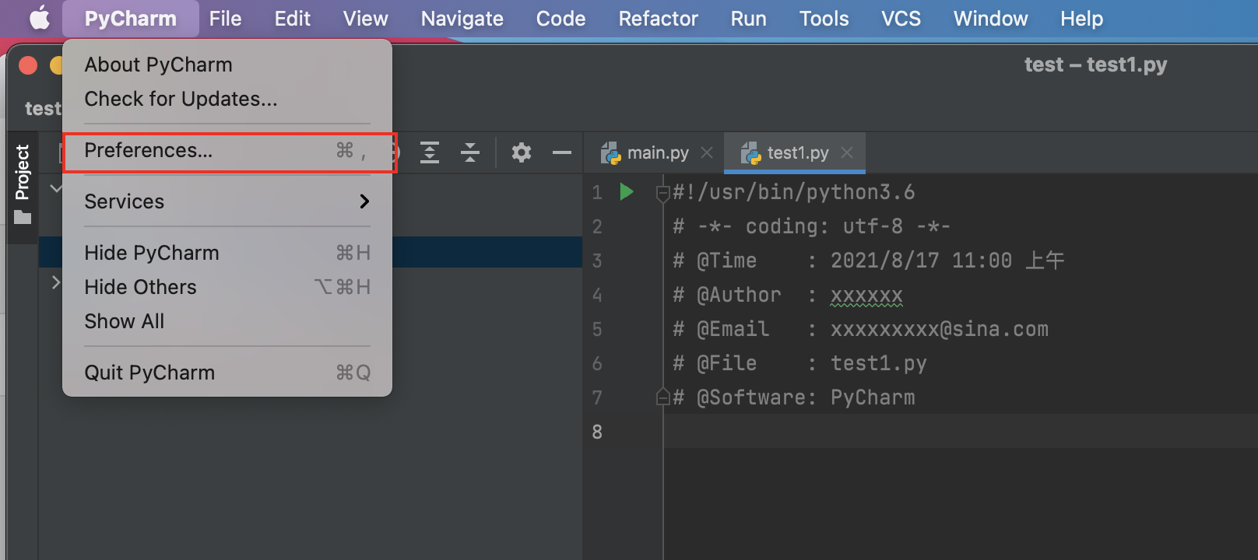Select Hide PyCharm
Viewport: 1258px width, 560px height.
point(227,253)
